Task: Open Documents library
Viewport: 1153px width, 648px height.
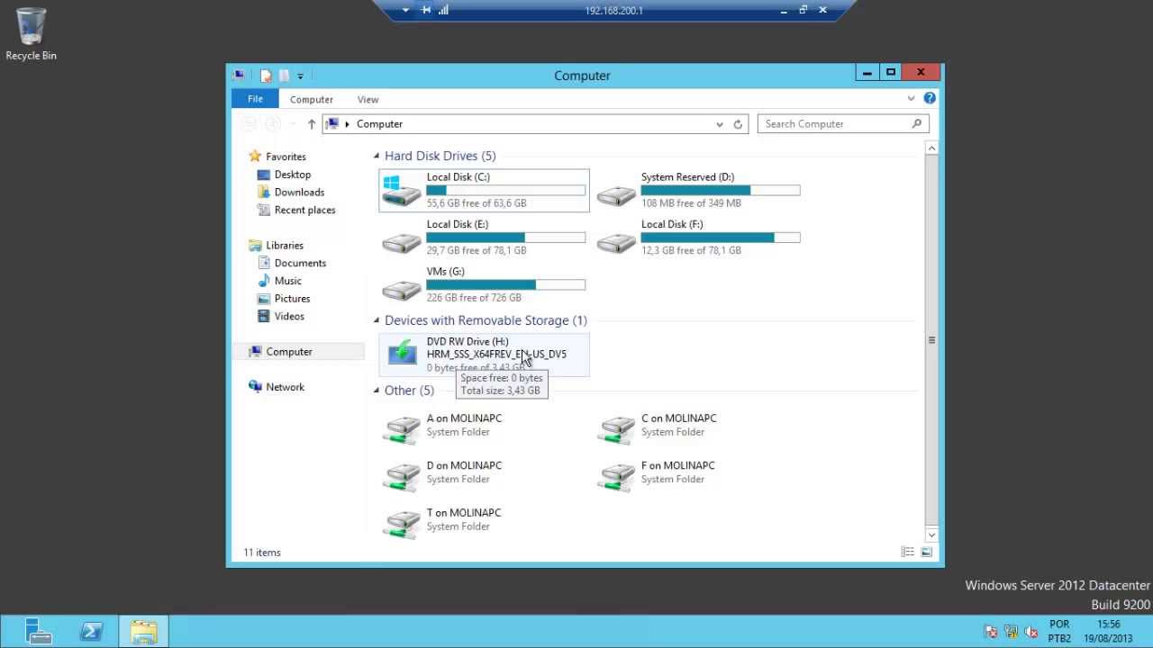Action: coord(300,263)
